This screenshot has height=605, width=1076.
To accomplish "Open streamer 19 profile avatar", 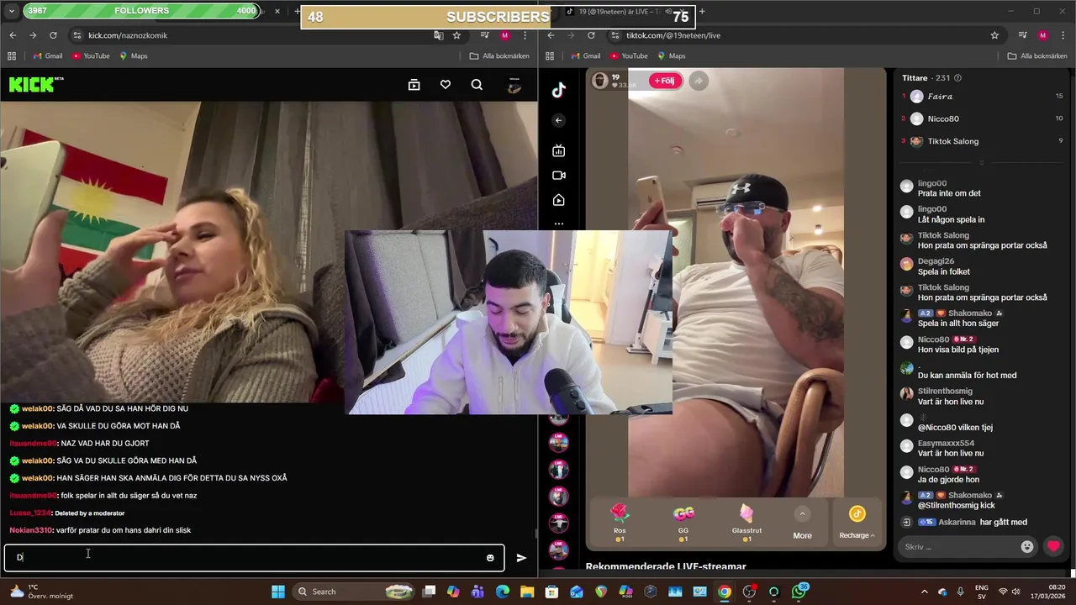I will coord(600,80).
